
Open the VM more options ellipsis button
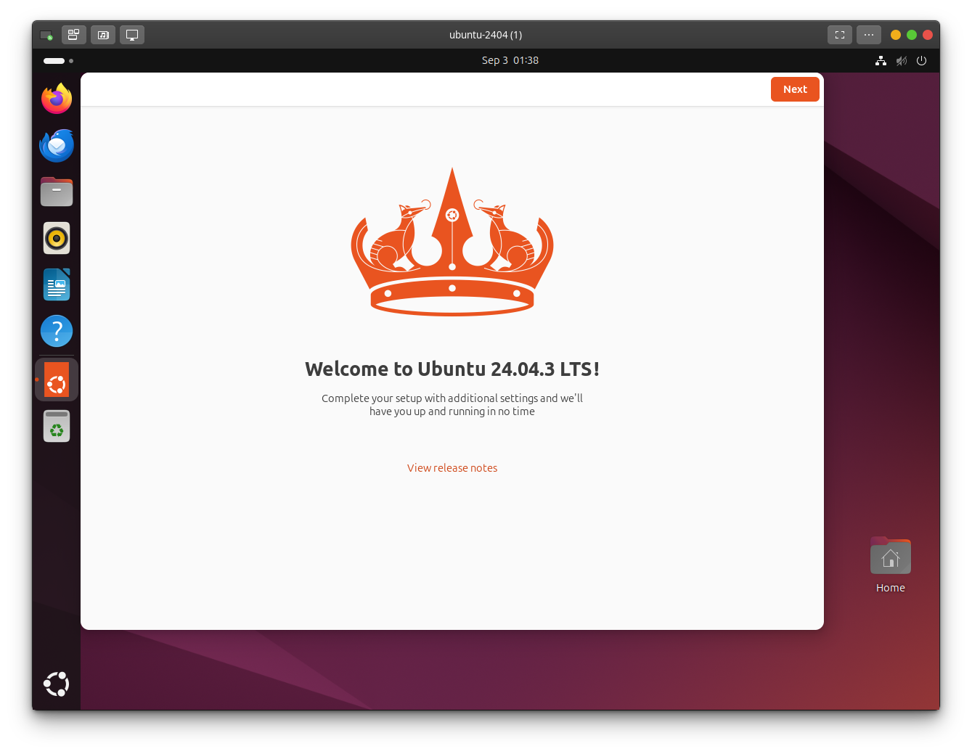pos(869,35)
